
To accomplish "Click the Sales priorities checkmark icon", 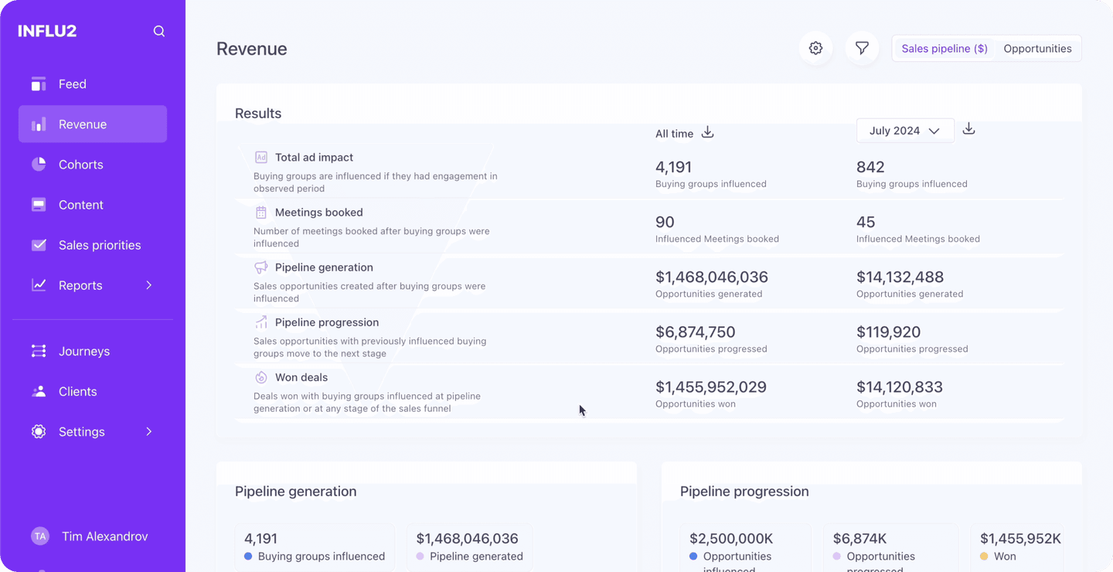I will [x=39, y=245].
